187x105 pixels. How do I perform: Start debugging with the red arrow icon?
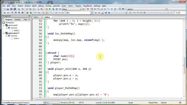88,9
